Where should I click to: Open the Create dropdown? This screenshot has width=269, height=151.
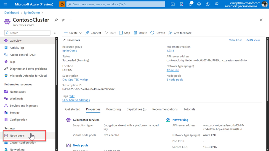(73, 33)
